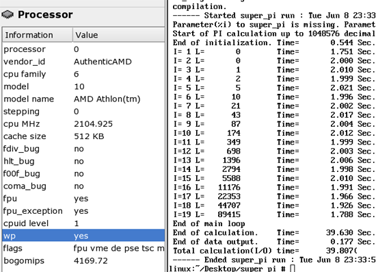Image resolution: width=376 pixels, height=272 pixels.
Task: Click the Information column header
Action: pos(38,35)
